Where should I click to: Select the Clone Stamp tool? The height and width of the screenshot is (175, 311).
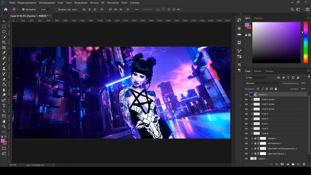tap(4, 69)
